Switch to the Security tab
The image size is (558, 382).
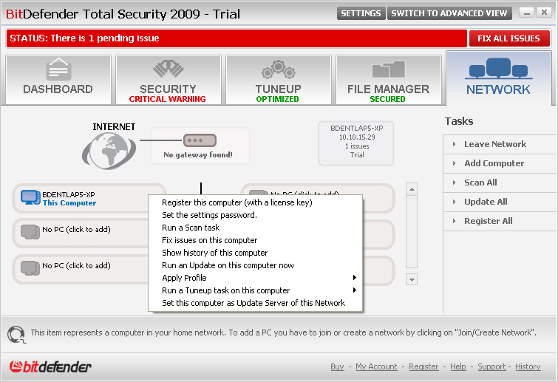[168, 80]
